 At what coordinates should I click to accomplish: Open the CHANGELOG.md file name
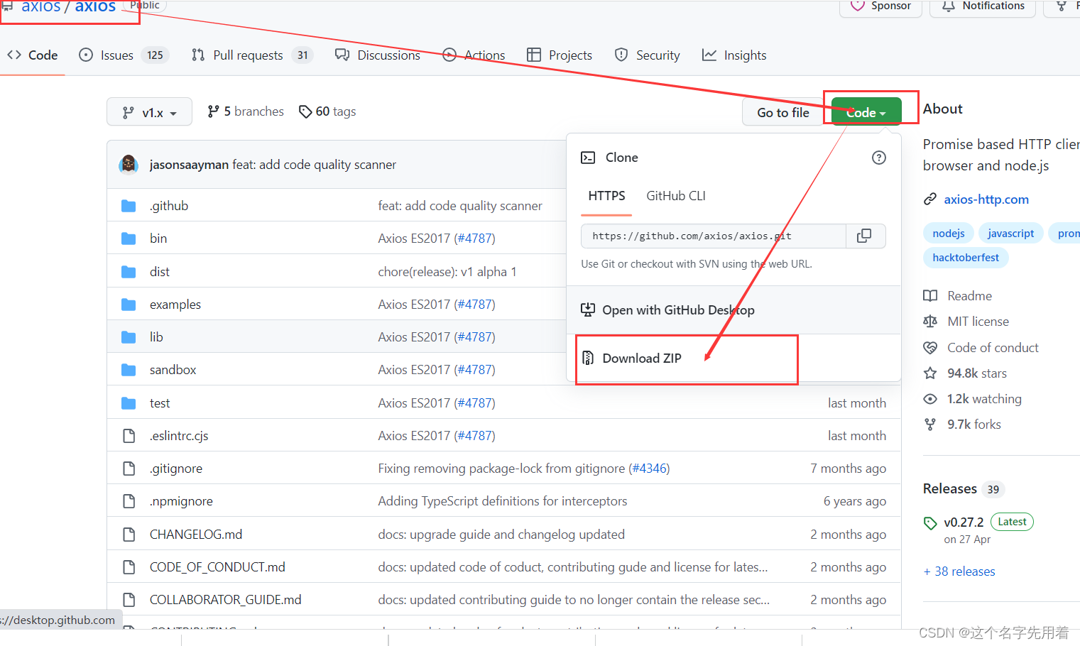click(196, 535)
